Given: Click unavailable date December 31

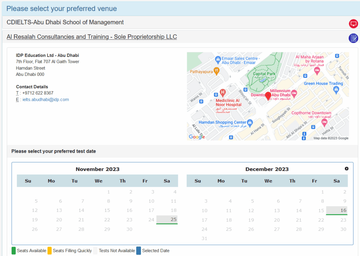Looking at the screenshot, I should [x=204, y=238].
